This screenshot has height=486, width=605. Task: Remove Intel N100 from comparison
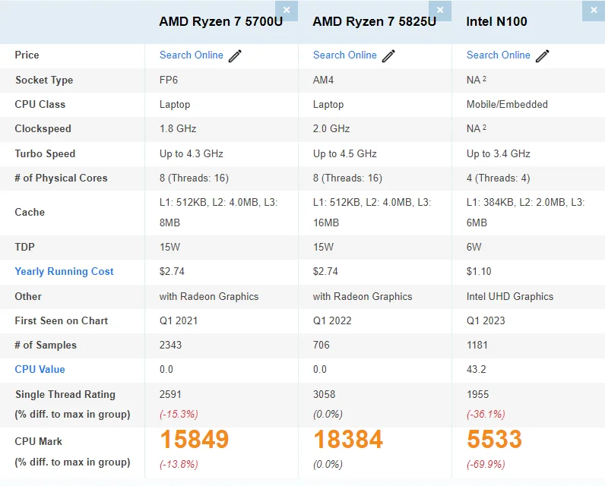594,10
